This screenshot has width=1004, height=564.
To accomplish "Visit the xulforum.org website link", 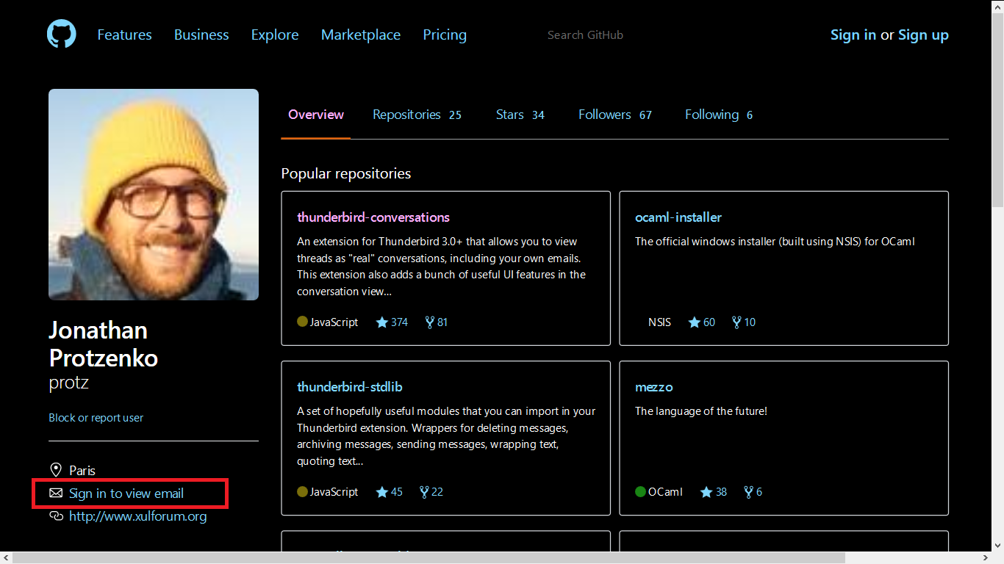I will coord(137,516).
